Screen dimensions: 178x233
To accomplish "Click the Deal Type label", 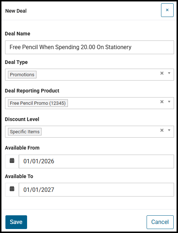I will [16, 62].
